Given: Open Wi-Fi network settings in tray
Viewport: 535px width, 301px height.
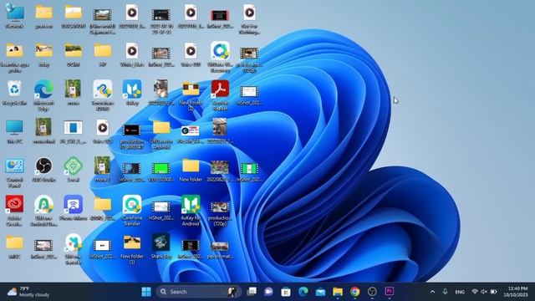Looking at the screenshot, I should (475, 292).
